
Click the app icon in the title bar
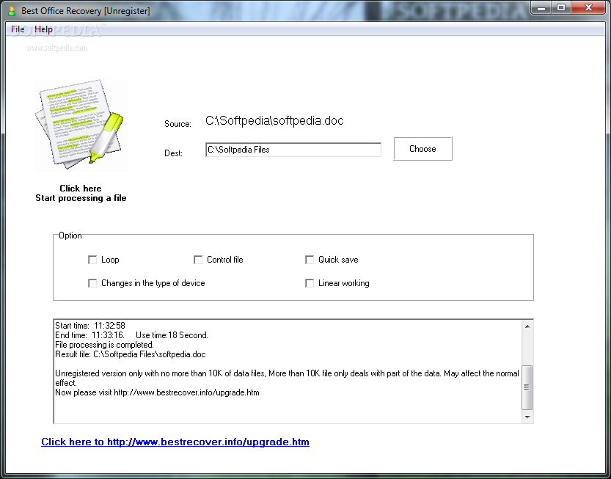point(12,11)
